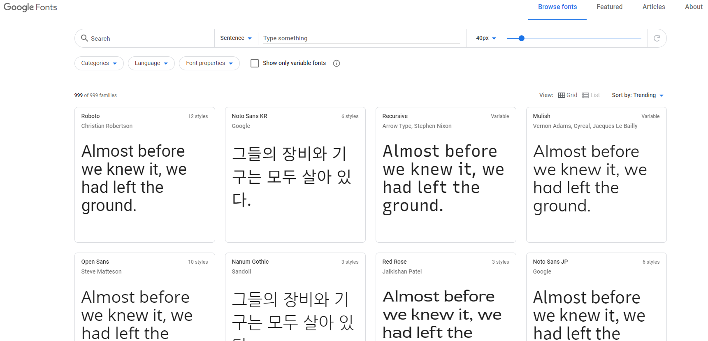Click the Recursive sample preview text
The width and height of the screenshot is (708, 341).
[443, 179]
